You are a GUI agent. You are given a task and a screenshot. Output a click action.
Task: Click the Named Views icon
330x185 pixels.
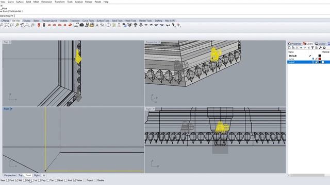click(x=92, y=25)
